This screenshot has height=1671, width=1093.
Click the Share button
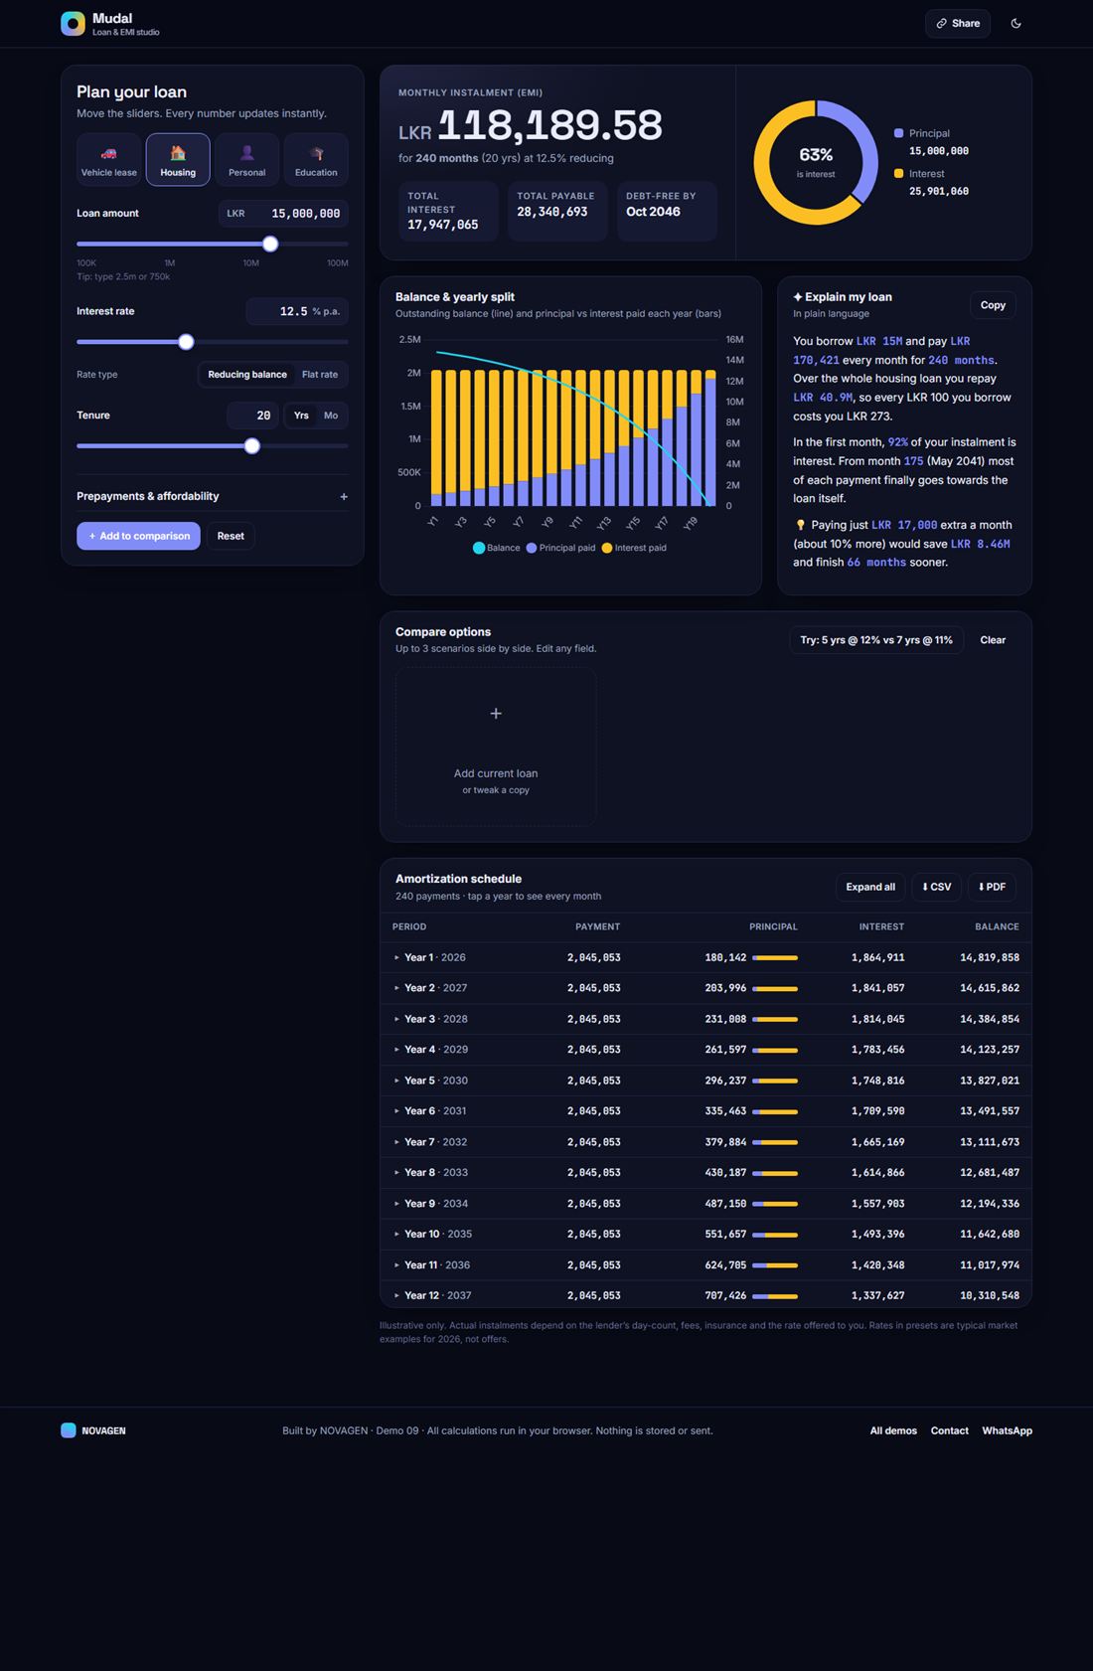pyautogui.click(x=958, y=24)
